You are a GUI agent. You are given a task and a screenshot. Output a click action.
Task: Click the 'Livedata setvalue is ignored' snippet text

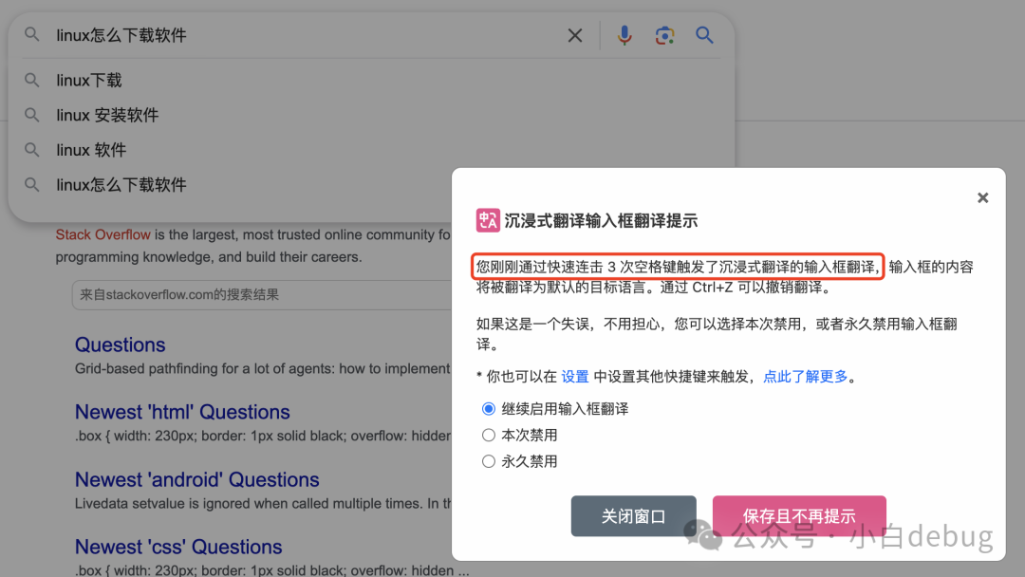coord(263,503)
